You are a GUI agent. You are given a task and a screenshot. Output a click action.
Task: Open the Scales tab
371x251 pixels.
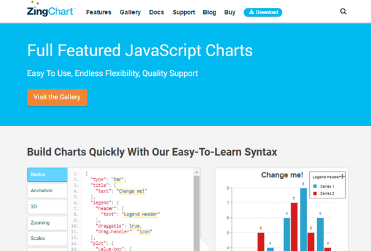tap(47, 239)
